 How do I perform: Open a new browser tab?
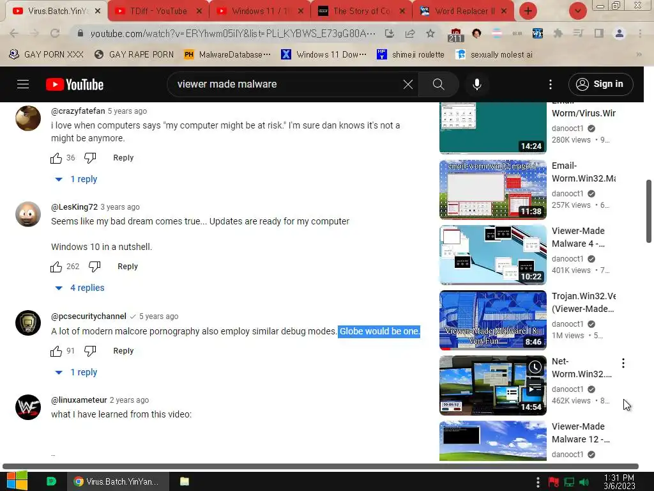click(528, 11)
